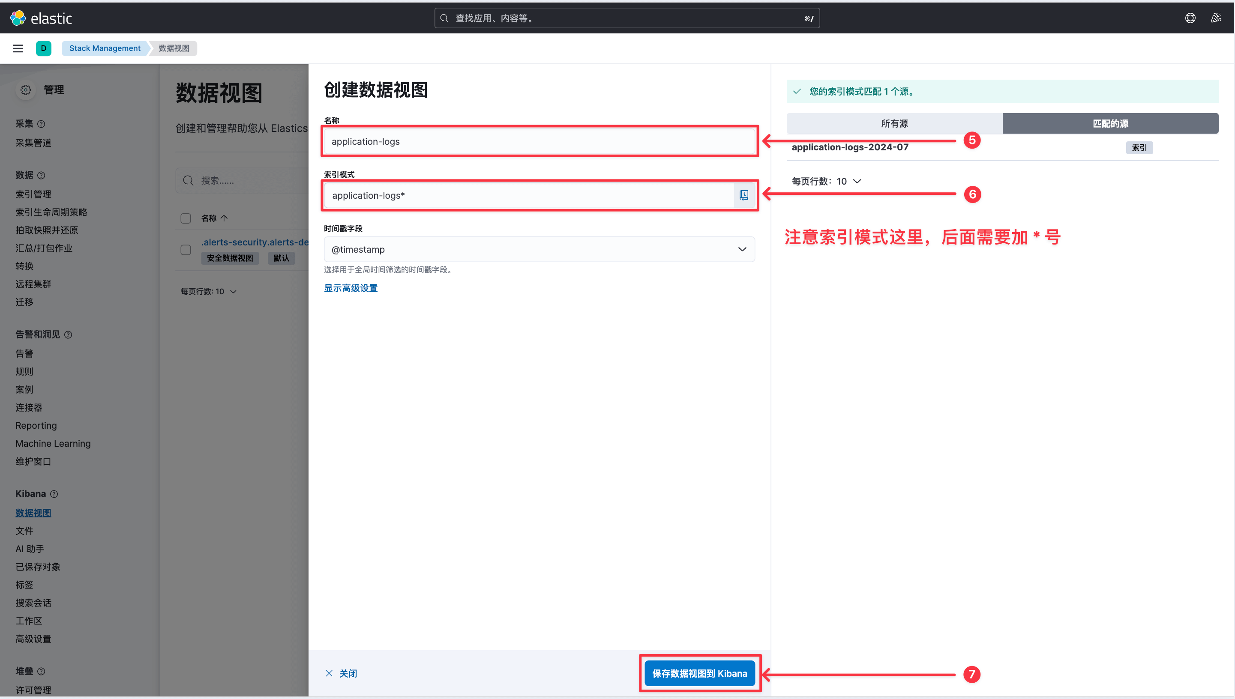Screen dimensions: 1235x699
Task: Open 拍取快照并还原 in sidebar
Action: (x=47, y=230)
